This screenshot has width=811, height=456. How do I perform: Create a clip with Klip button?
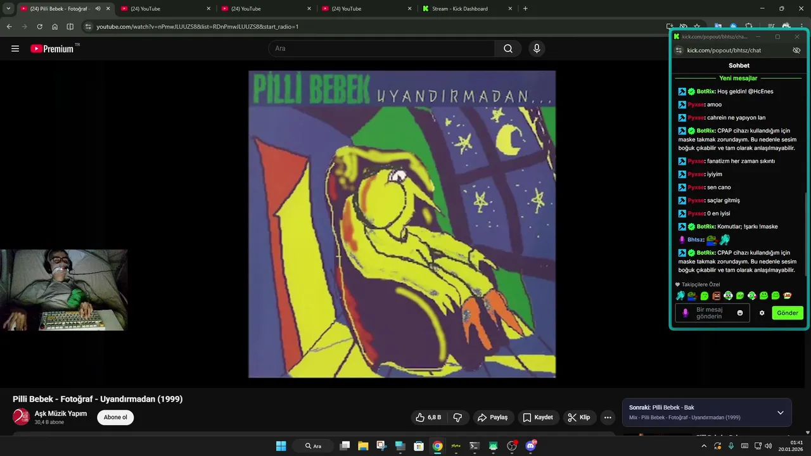pyautogui.click(x=578, y=417)
